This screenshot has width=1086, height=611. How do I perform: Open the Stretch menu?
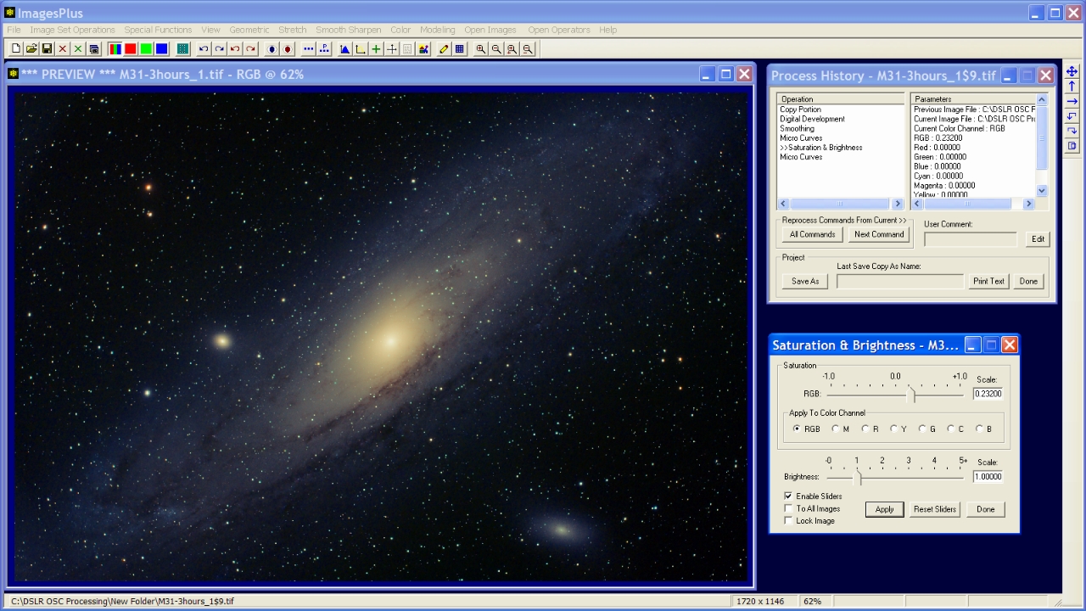point(293,30)
